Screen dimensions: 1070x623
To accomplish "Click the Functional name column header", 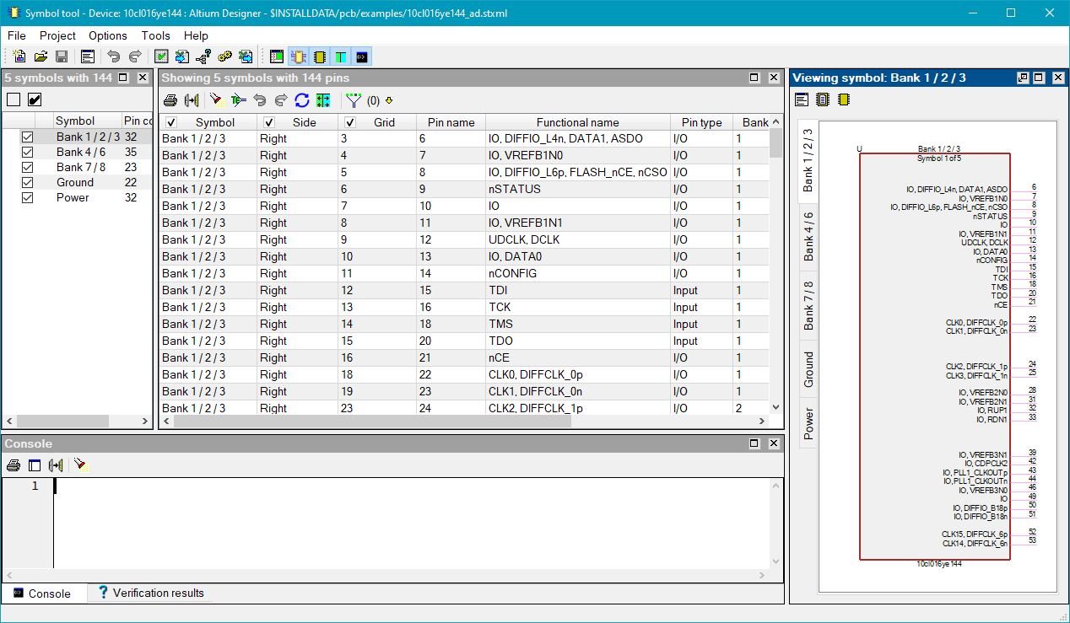I will pos(577,122).
